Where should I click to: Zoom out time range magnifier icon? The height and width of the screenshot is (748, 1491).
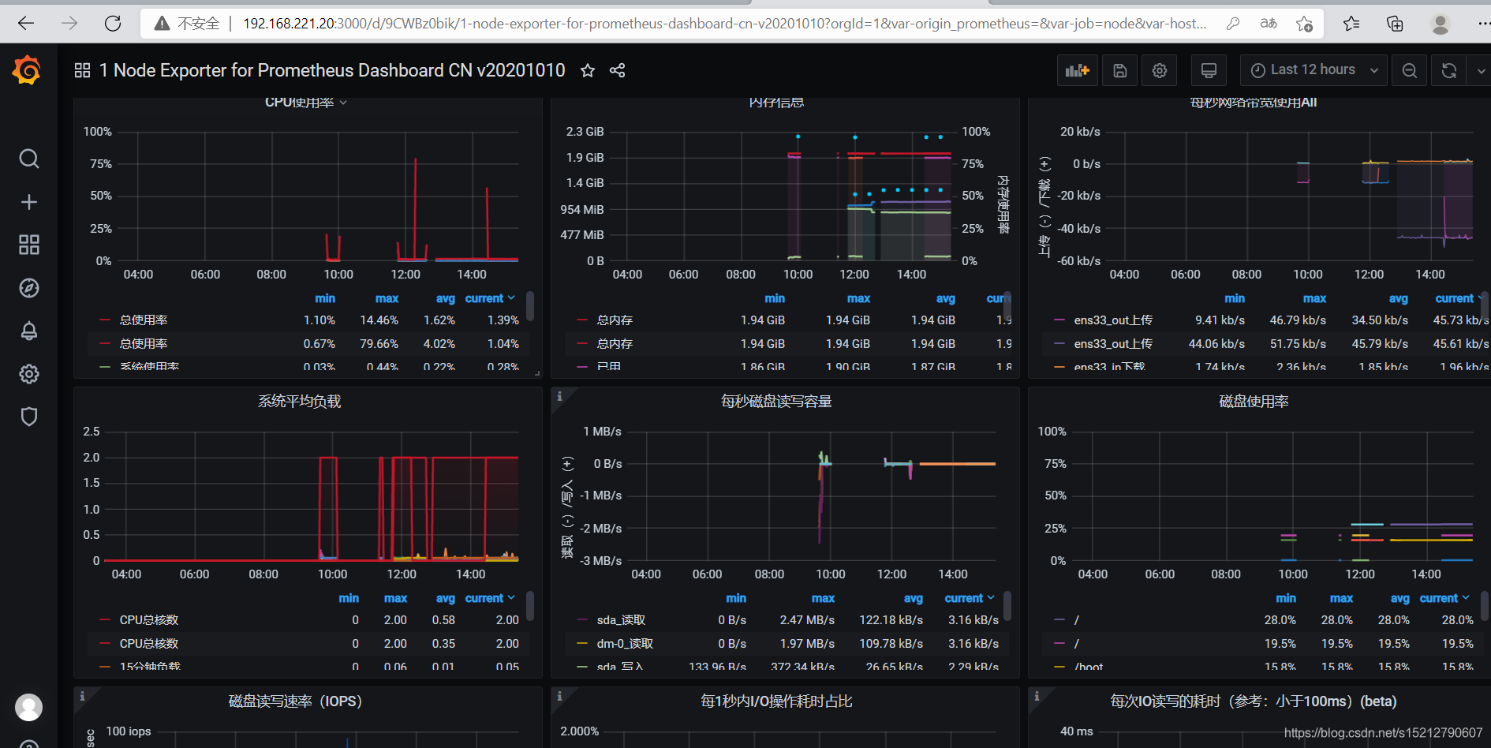pos(1410,70)
